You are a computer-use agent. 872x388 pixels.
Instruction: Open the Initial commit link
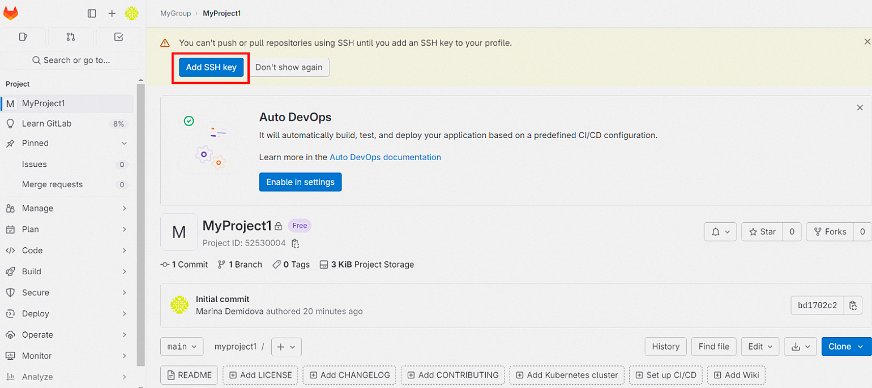coord(223,299)
